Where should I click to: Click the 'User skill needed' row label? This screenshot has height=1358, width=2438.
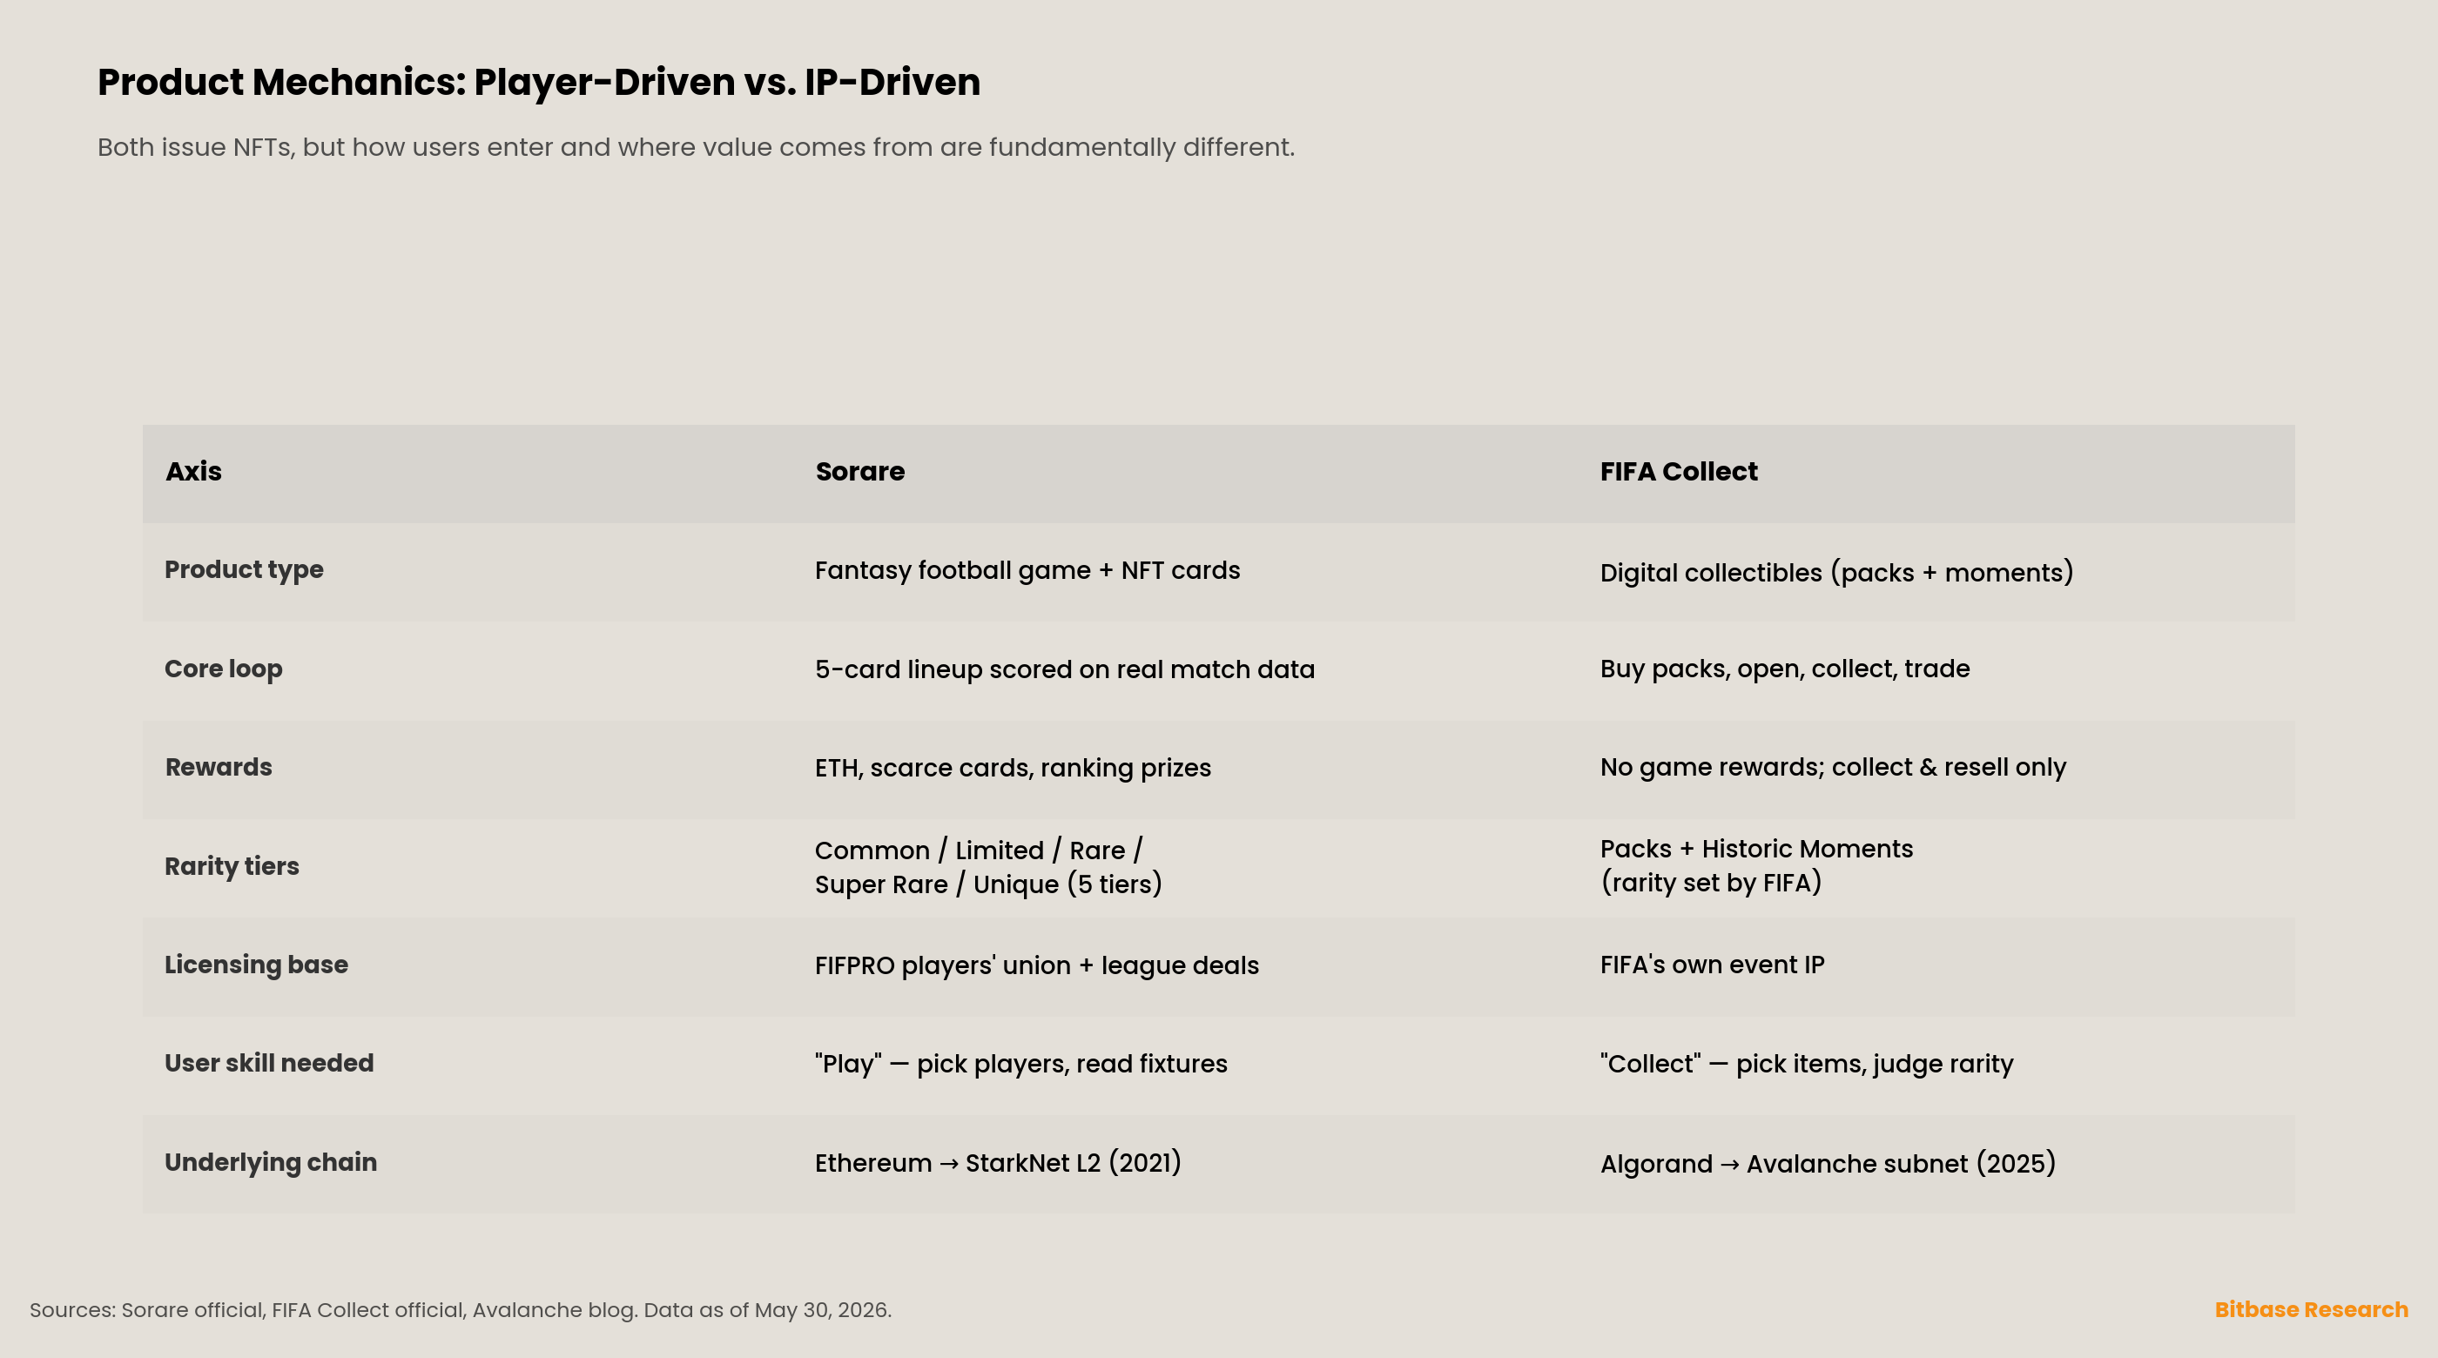[269, 1063]
